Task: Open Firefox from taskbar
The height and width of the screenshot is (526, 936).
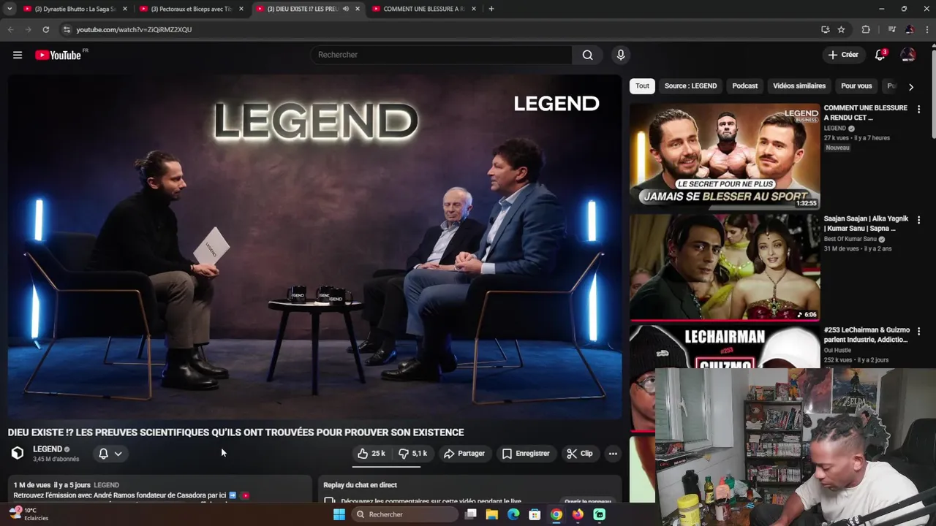Action: pos(578,514)
